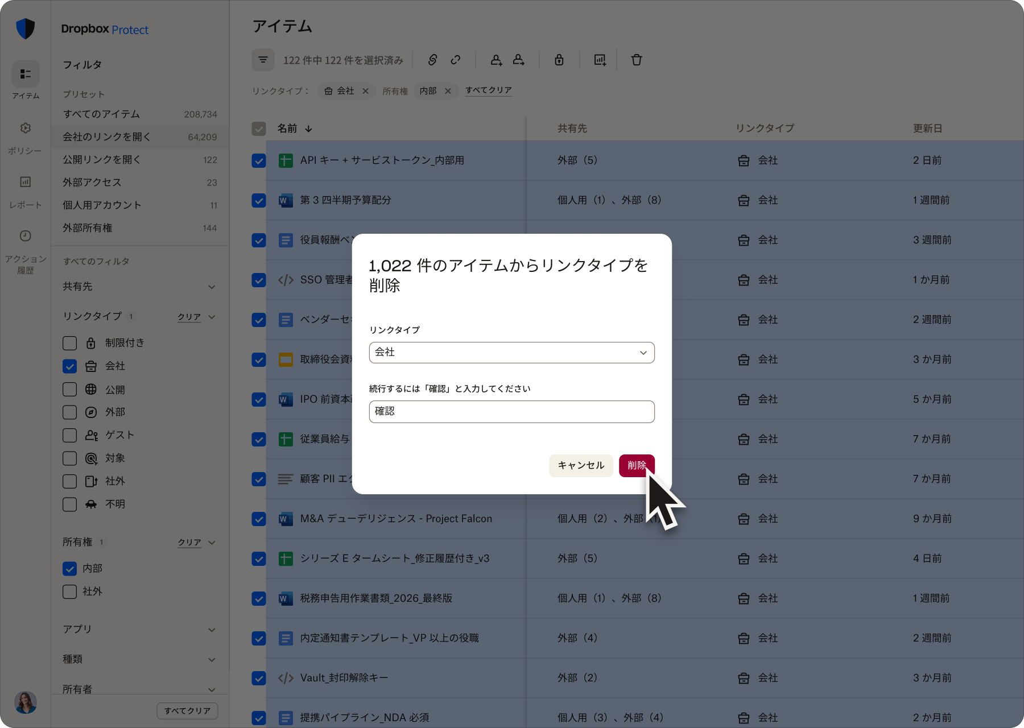
Task: Click the code icon for Vault_封印解除キー
Action: (x=286, y=678)
